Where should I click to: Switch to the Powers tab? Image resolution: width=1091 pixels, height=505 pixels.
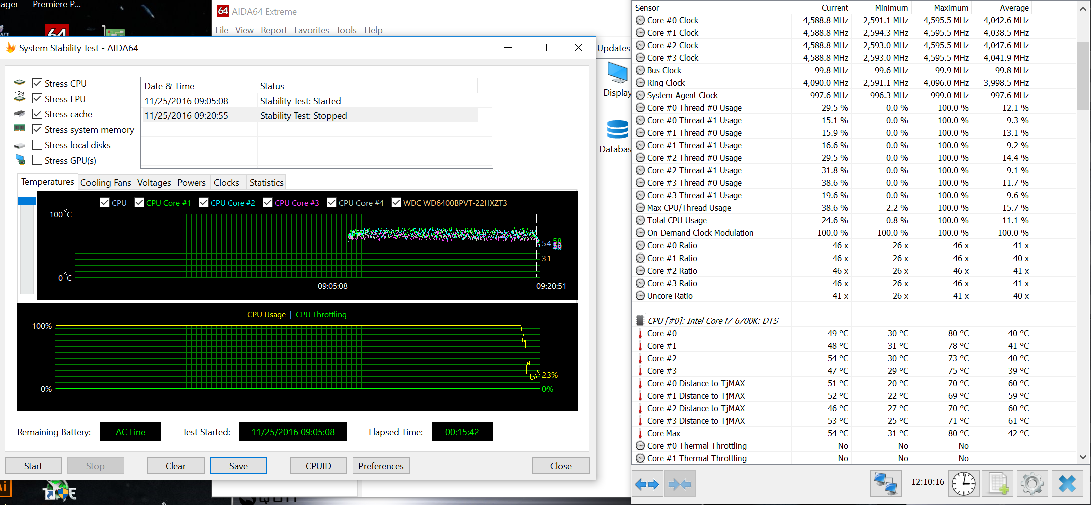[x=192, y=183]
